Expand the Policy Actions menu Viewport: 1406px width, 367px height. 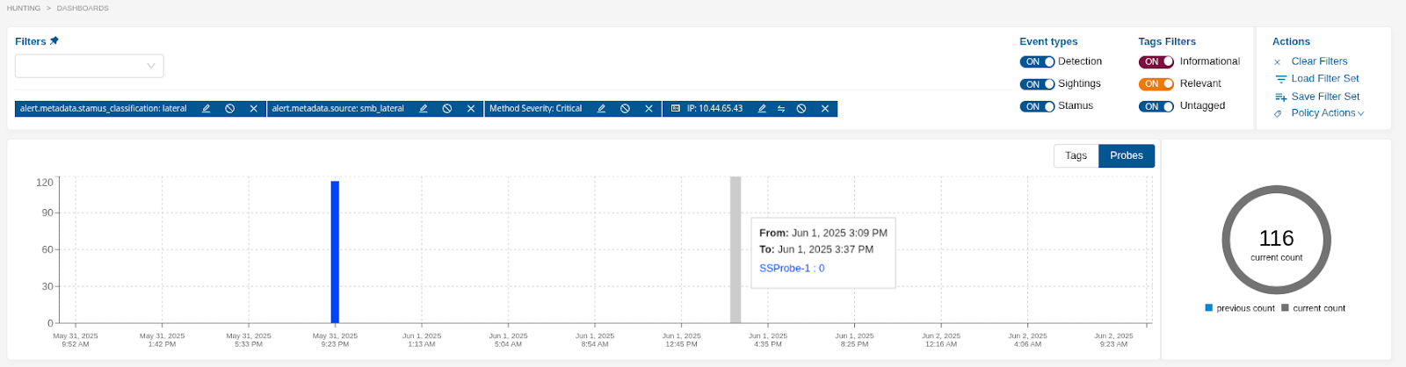coord(1327,113)
